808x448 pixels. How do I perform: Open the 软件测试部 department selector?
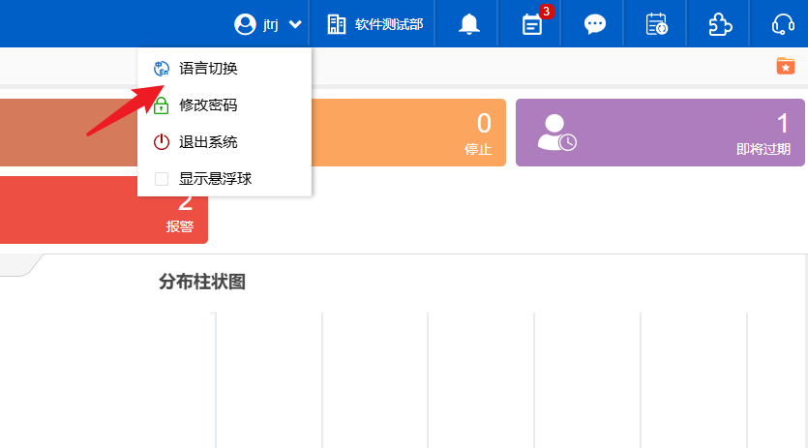388,24
